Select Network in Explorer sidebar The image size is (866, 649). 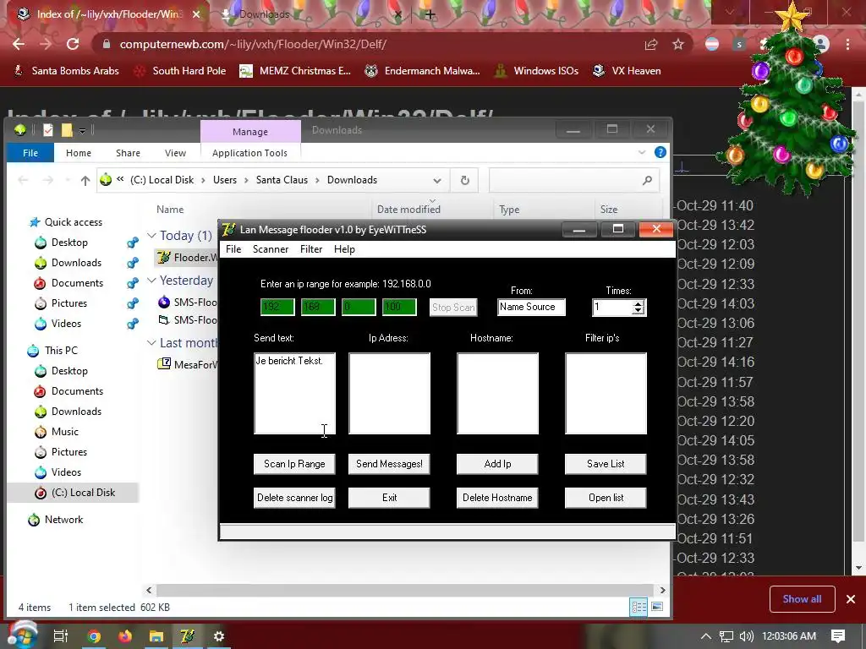pyautogui.click(x=63, y=520)
